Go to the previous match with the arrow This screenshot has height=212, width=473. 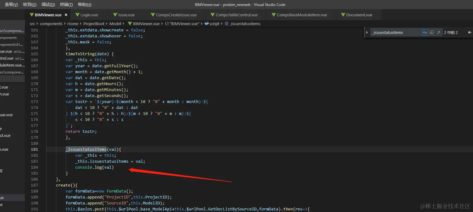(x=470, y=32)
